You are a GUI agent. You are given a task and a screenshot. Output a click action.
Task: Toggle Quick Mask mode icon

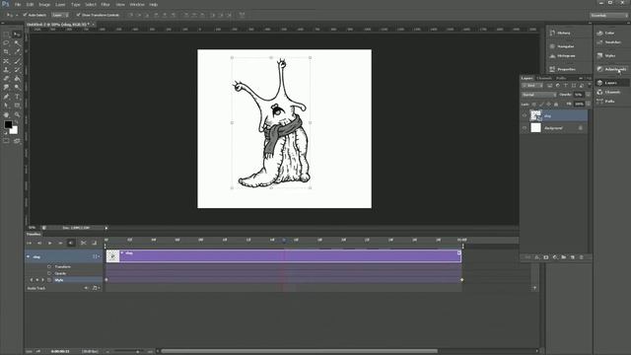(6, 141)
